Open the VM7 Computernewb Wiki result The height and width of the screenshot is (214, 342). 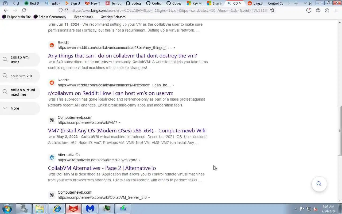pos(127,131)
